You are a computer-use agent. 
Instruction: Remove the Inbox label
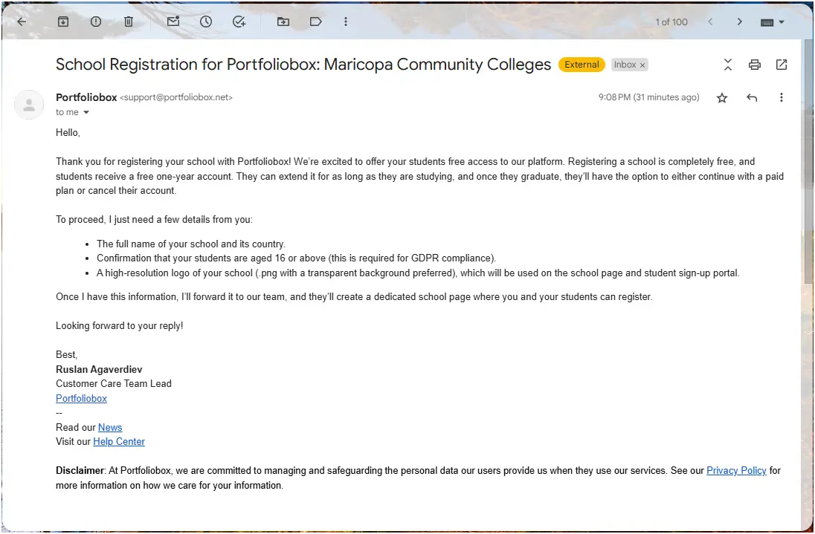point(642,65)
